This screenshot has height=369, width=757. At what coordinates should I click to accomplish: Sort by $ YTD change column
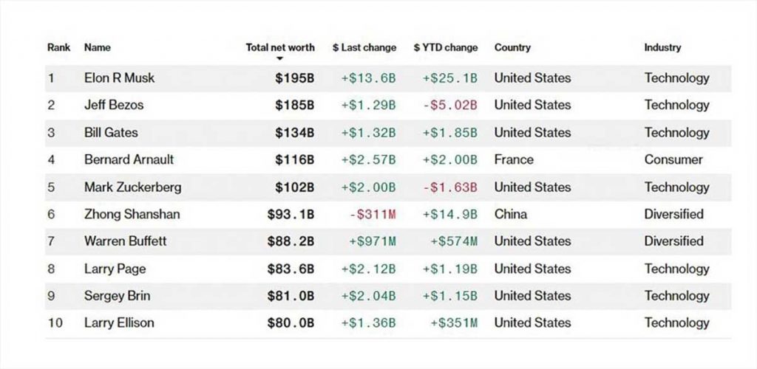point(445,47)
